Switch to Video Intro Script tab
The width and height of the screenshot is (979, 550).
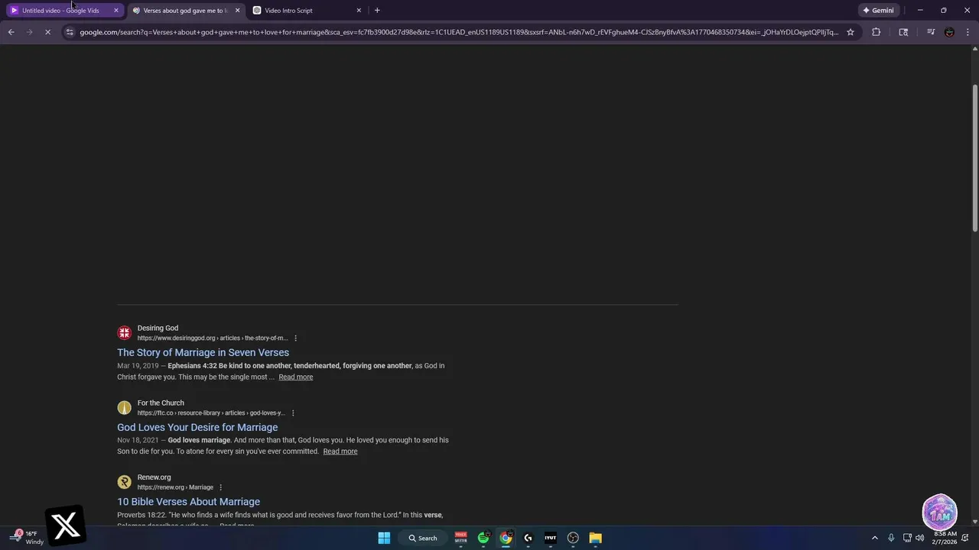point(306,11)
